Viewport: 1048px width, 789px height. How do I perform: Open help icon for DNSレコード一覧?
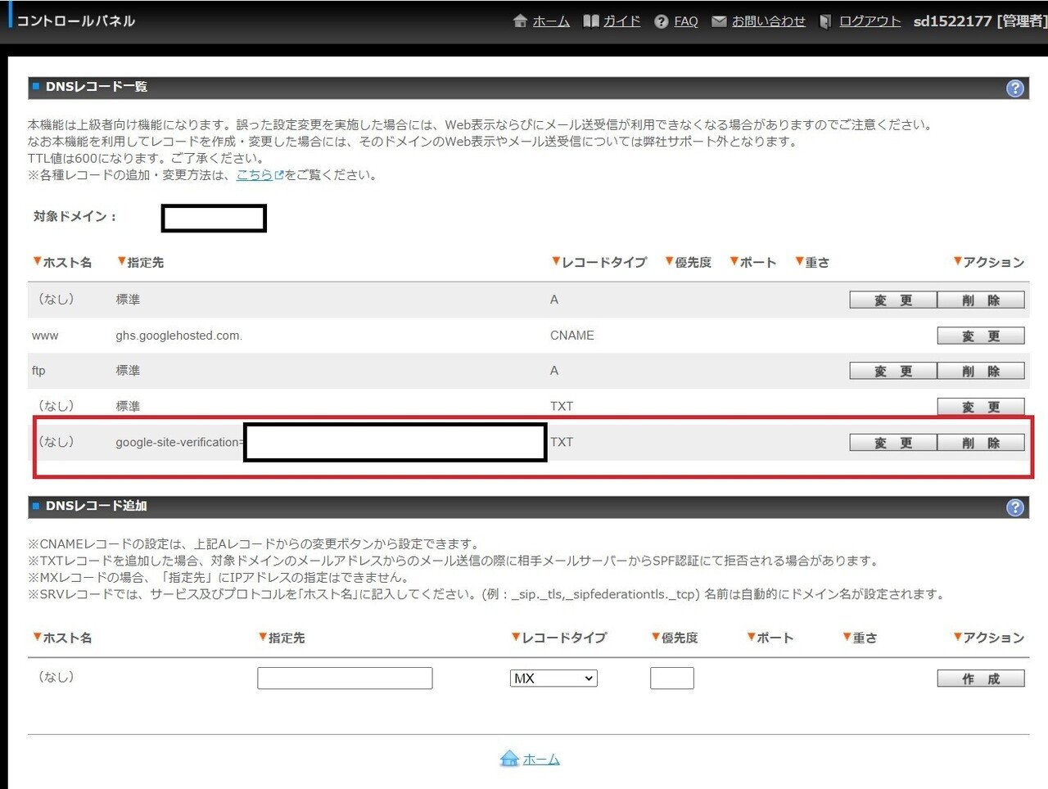[x=1015, y=88]
